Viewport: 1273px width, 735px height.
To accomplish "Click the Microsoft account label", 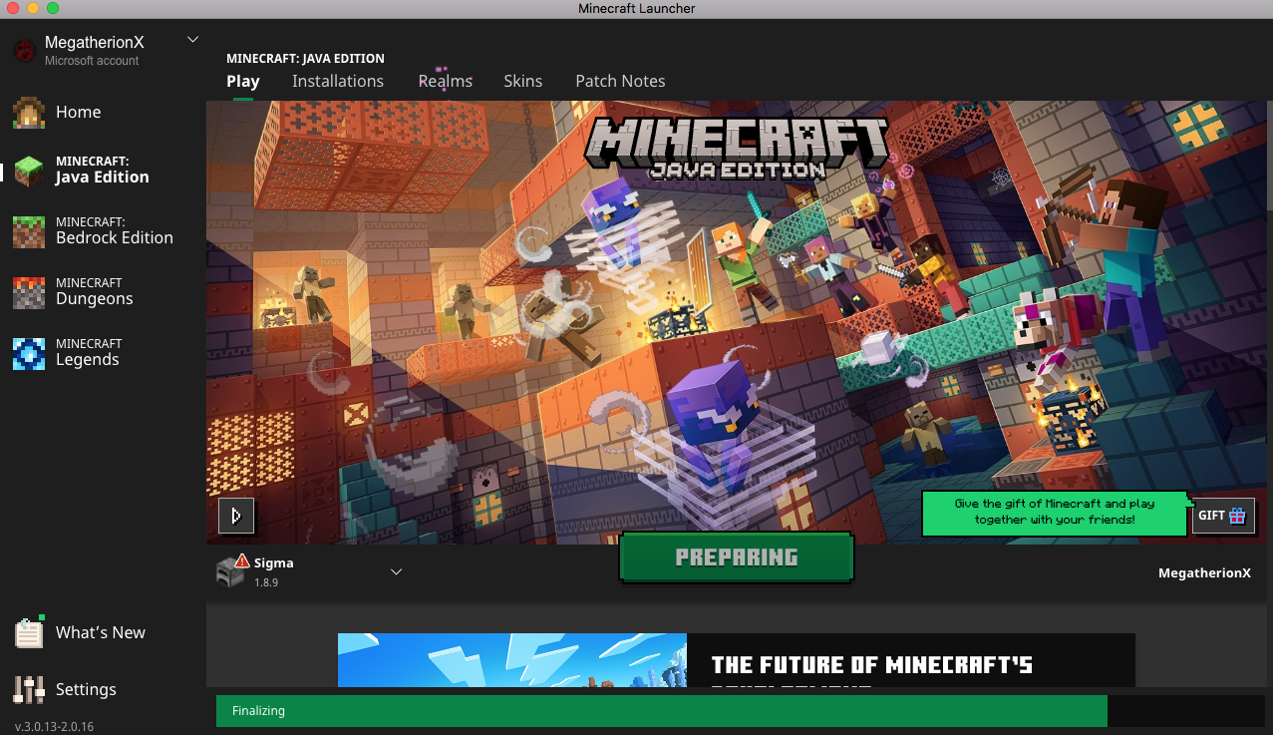I will (92, 61).
